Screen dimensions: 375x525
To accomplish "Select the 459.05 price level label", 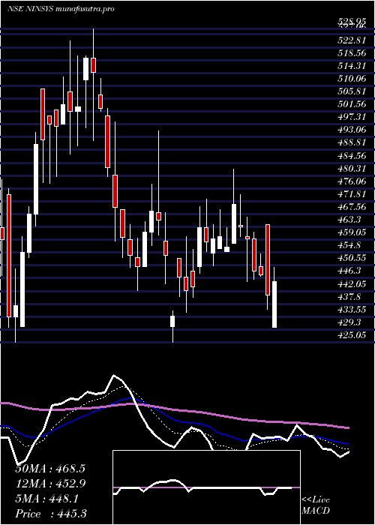I will pos(351,232).
